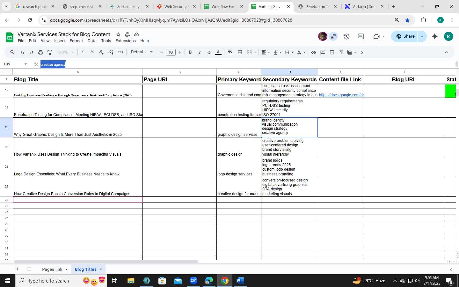Open the Insert menu
459x287 pixels.
60,41
